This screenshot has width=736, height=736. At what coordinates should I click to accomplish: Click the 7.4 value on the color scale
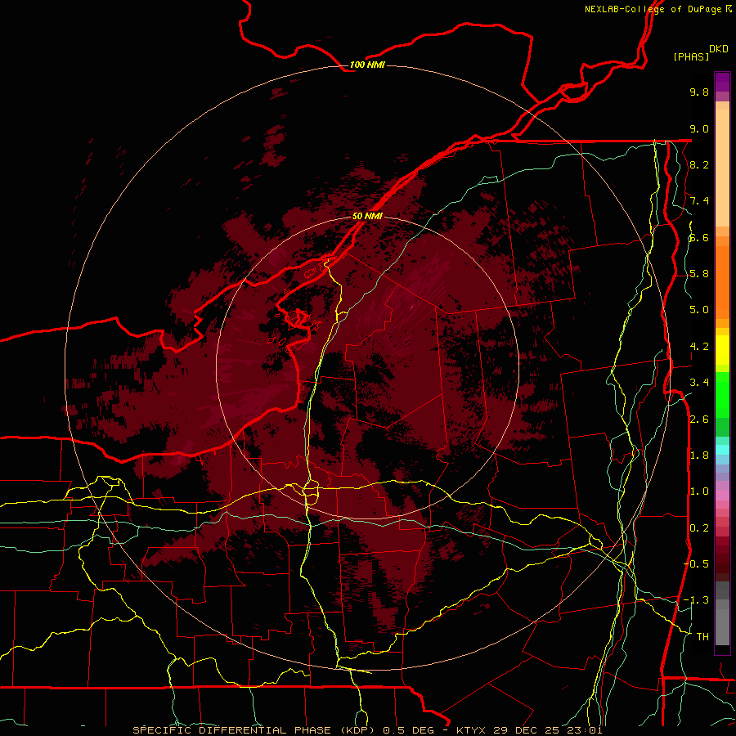click(699, 201)
